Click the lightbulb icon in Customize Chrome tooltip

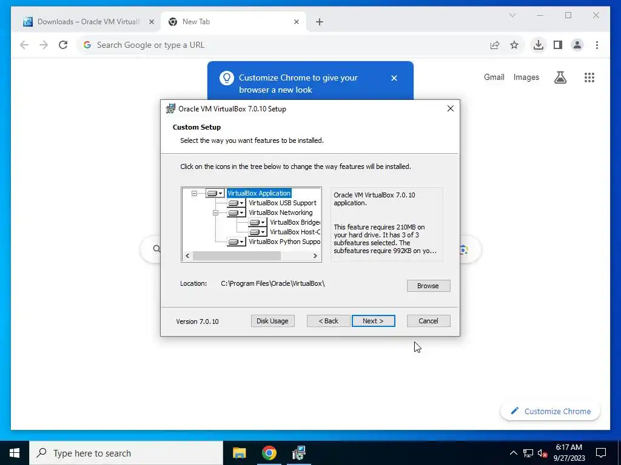click(x=227, y=78)
